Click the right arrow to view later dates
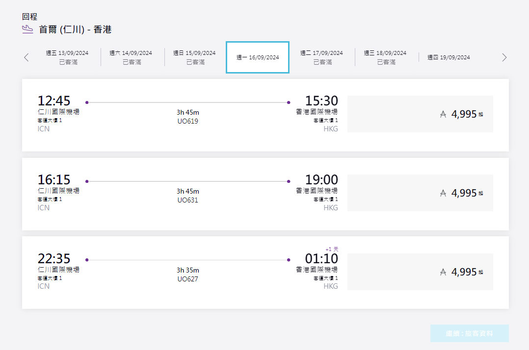 pyautogui.click(x=504, y=57)
